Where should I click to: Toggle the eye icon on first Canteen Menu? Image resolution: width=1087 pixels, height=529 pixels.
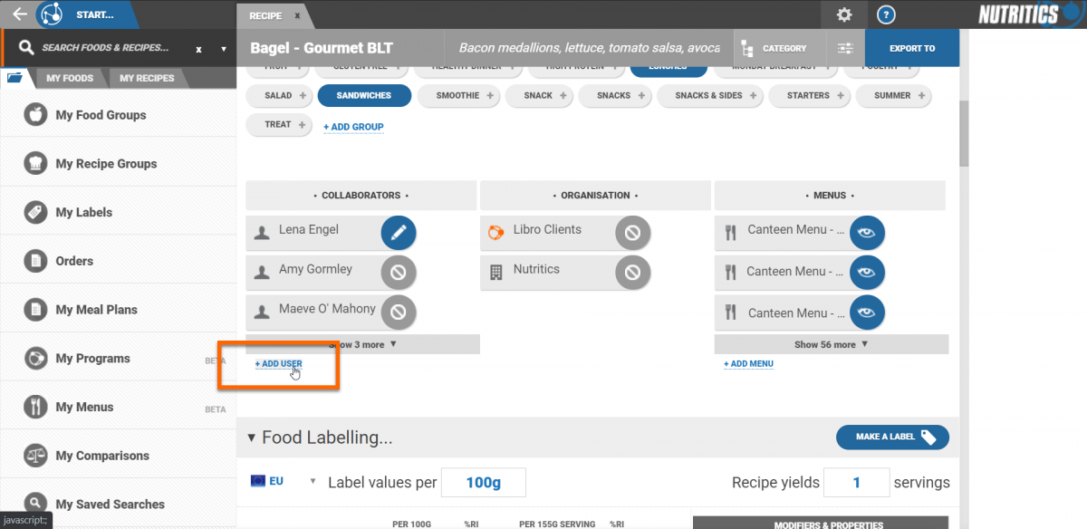[867, 233]
